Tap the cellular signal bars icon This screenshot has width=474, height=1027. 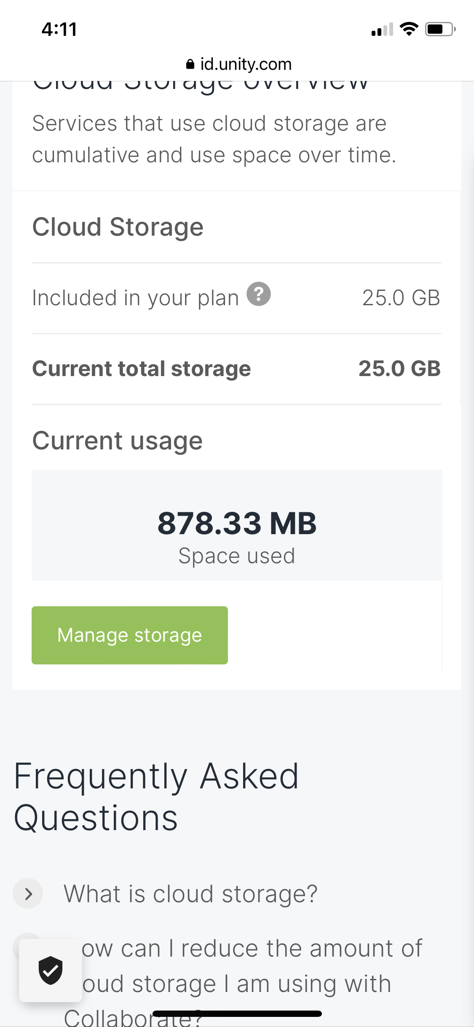point(382,30)
